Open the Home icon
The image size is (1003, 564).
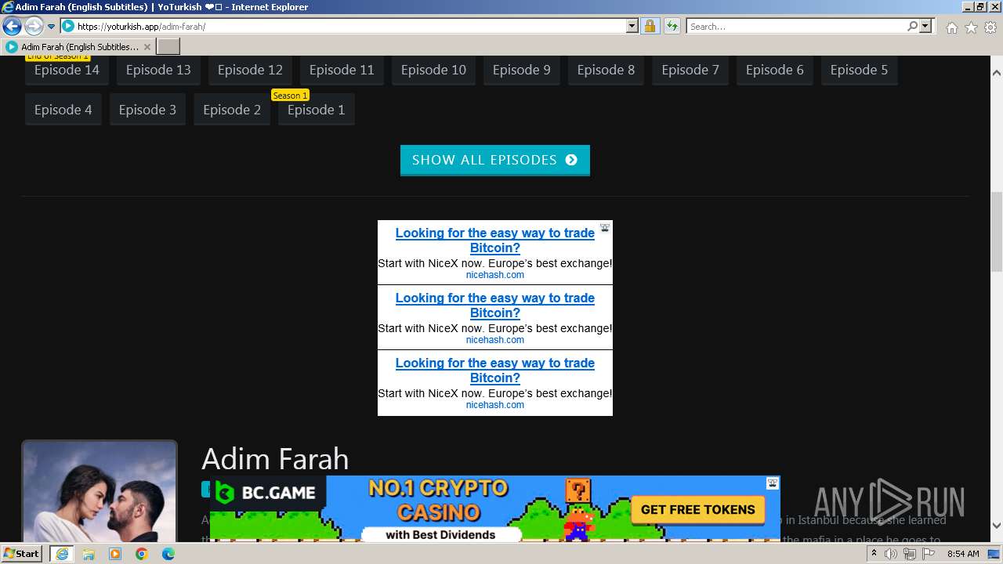click(951, 27)
